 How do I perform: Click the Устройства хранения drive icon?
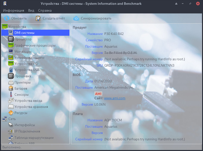click(11, 106)
